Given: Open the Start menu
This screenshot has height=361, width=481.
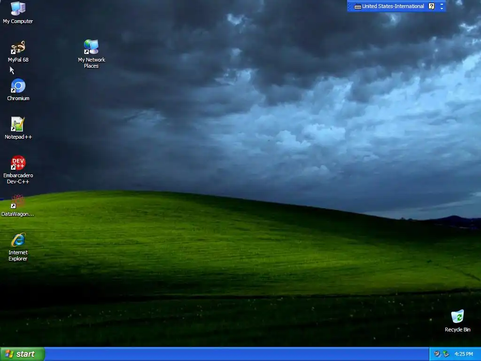Looking at the screenshot, I should click(23, 354).
